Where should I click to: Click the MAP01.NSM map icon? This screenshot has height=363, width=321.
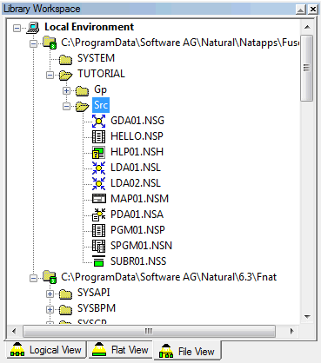point(98,199)
